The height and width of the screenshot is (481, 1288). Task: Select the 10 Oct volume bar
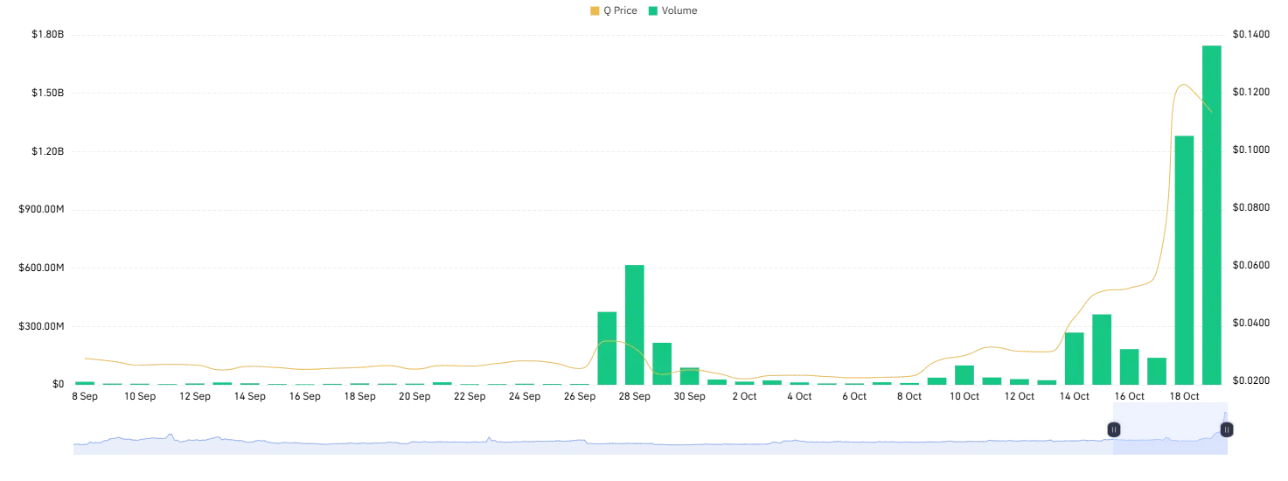[964, 375]
